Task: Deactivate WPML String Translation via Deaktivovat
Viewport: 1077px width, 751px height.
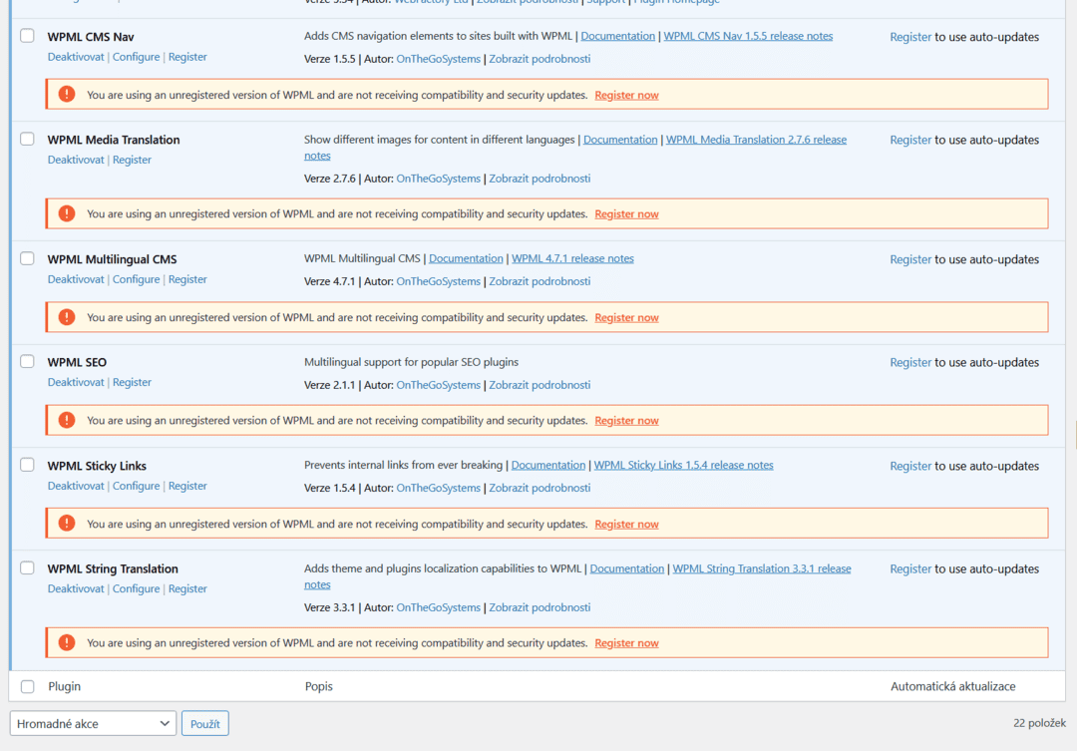Action: tap(76, 588)
